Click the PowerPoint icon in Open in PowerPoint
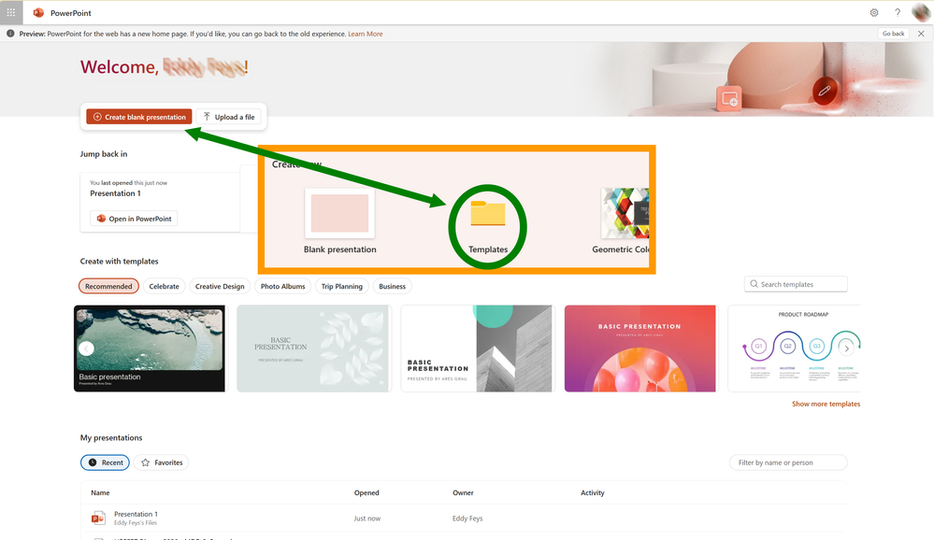 click(x=101, y=219)
